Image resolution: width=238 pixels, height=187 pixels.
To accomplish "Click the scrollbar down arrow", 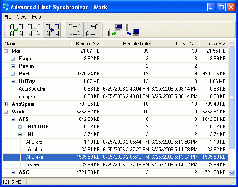I will 232,173.
